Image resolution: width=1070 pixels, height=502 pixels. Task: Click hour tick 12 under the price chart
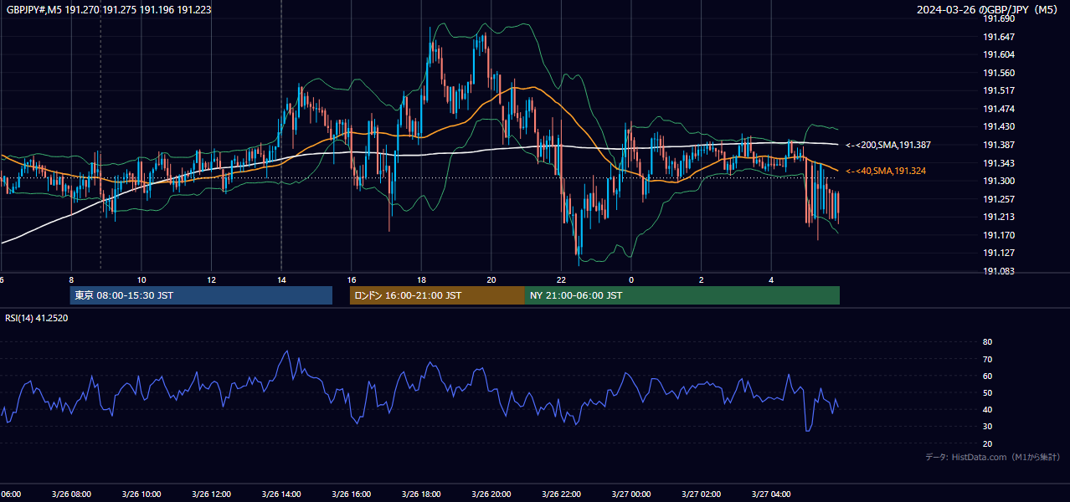coord(212,280)
